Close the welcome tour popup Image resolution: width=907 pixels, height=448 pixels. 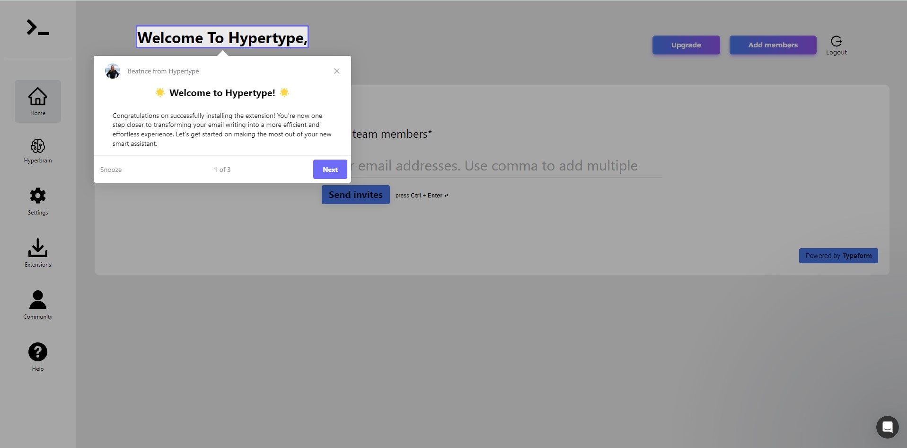tap(337, 71)
